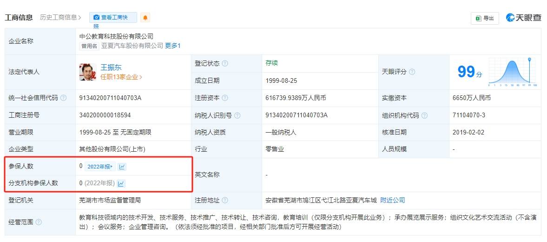Click registered capital 616739.9389万人民币

click(x=296, y=98)
